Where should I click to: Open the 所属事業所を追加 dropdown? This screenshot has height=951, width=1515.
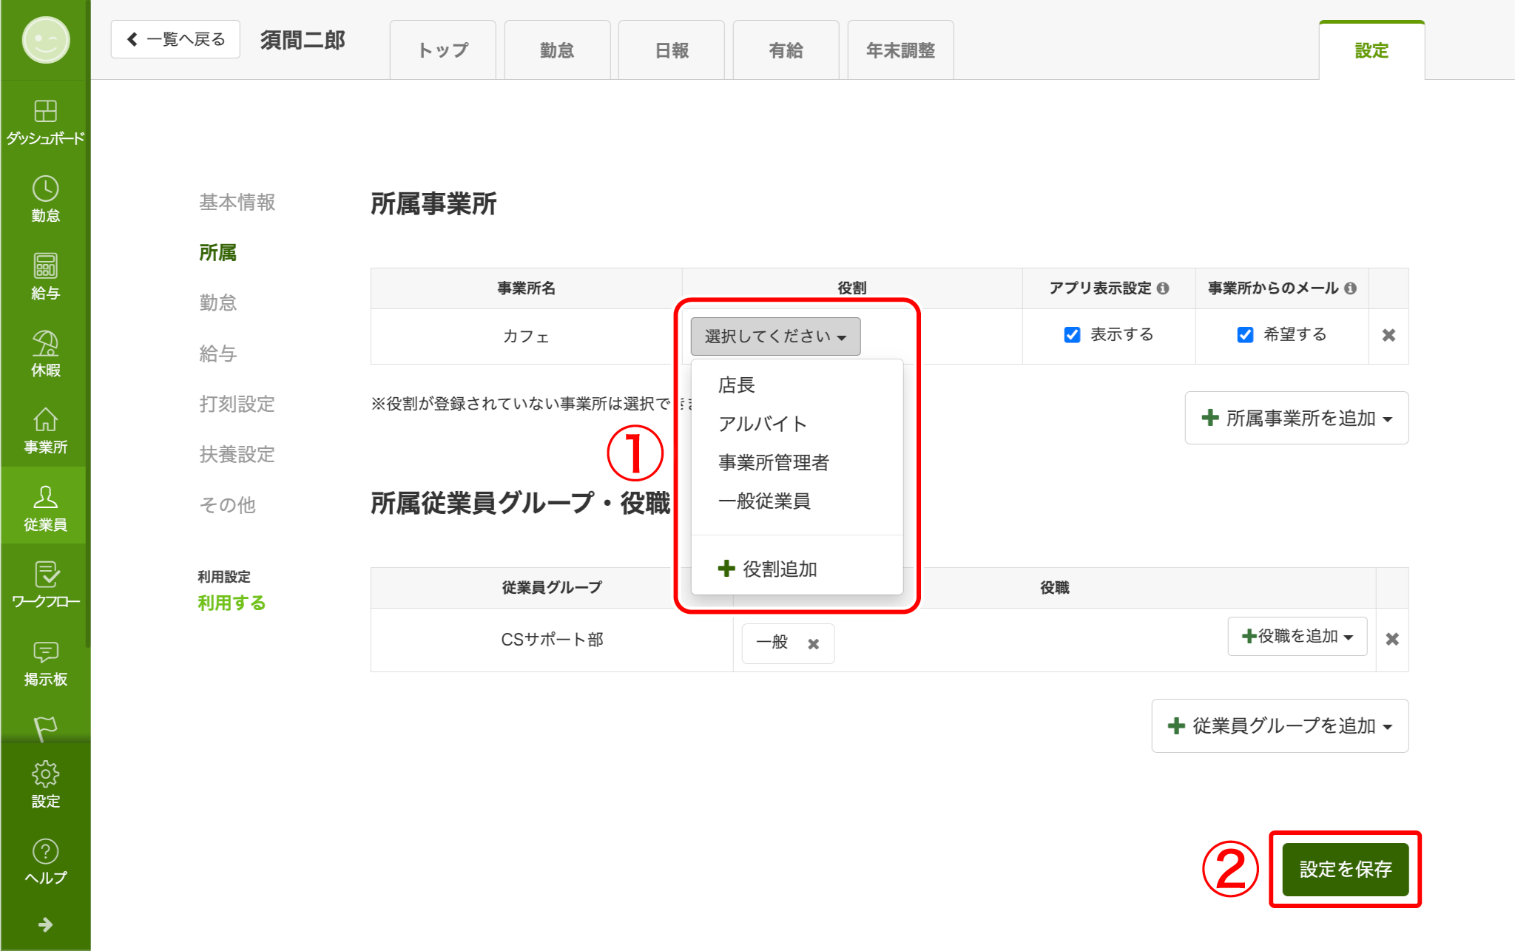tap(1296, 418)
